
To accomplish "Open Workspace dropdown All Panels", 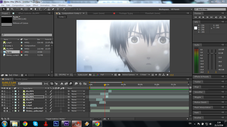I will point(181,9).
